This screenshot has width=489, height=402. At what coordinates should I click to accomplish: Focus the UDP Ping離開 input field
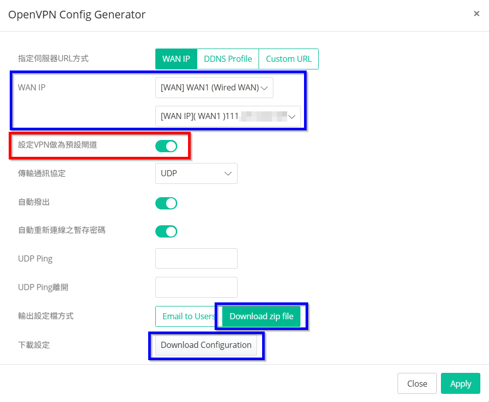click(x=196, y=287)
